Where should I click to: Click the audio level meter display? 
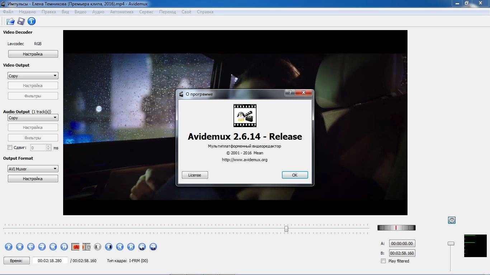tap(475, 246)
